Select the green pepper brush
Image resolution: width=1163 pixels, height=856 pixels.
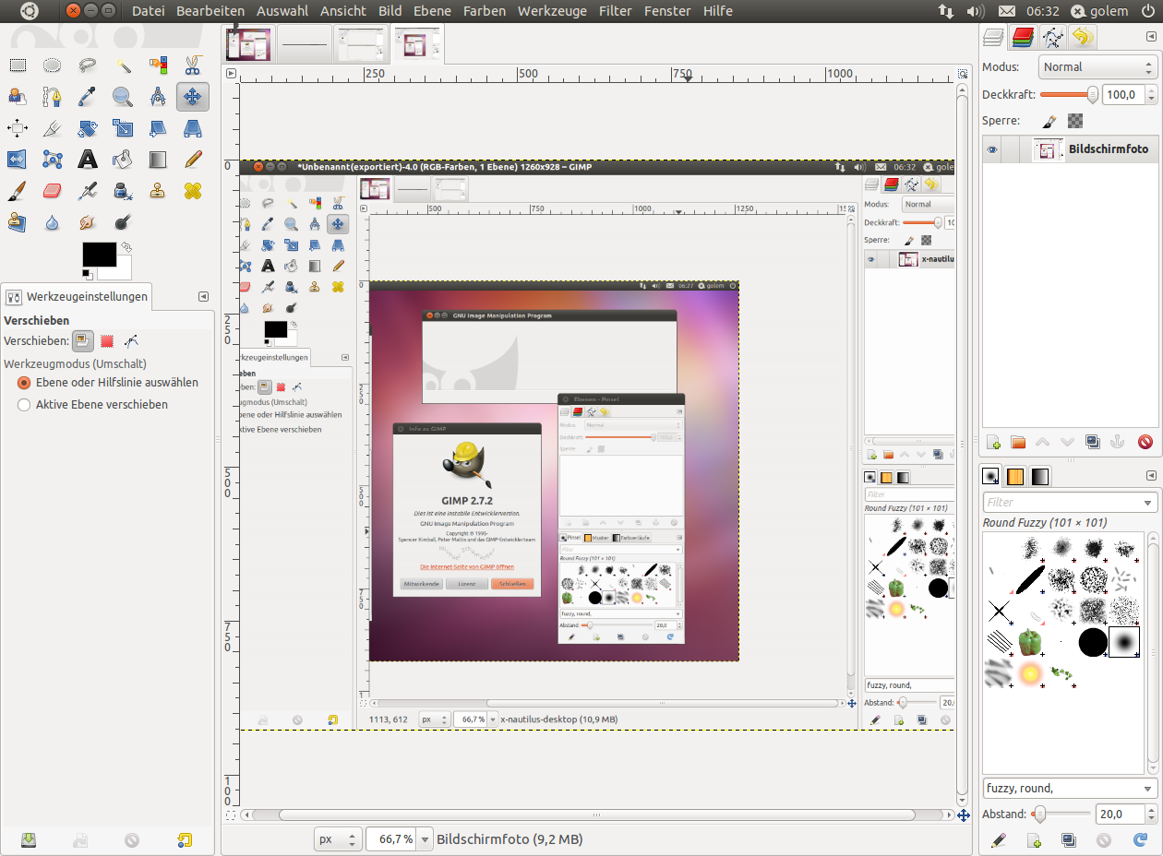pyautogui.click(x=1030, y=641)
